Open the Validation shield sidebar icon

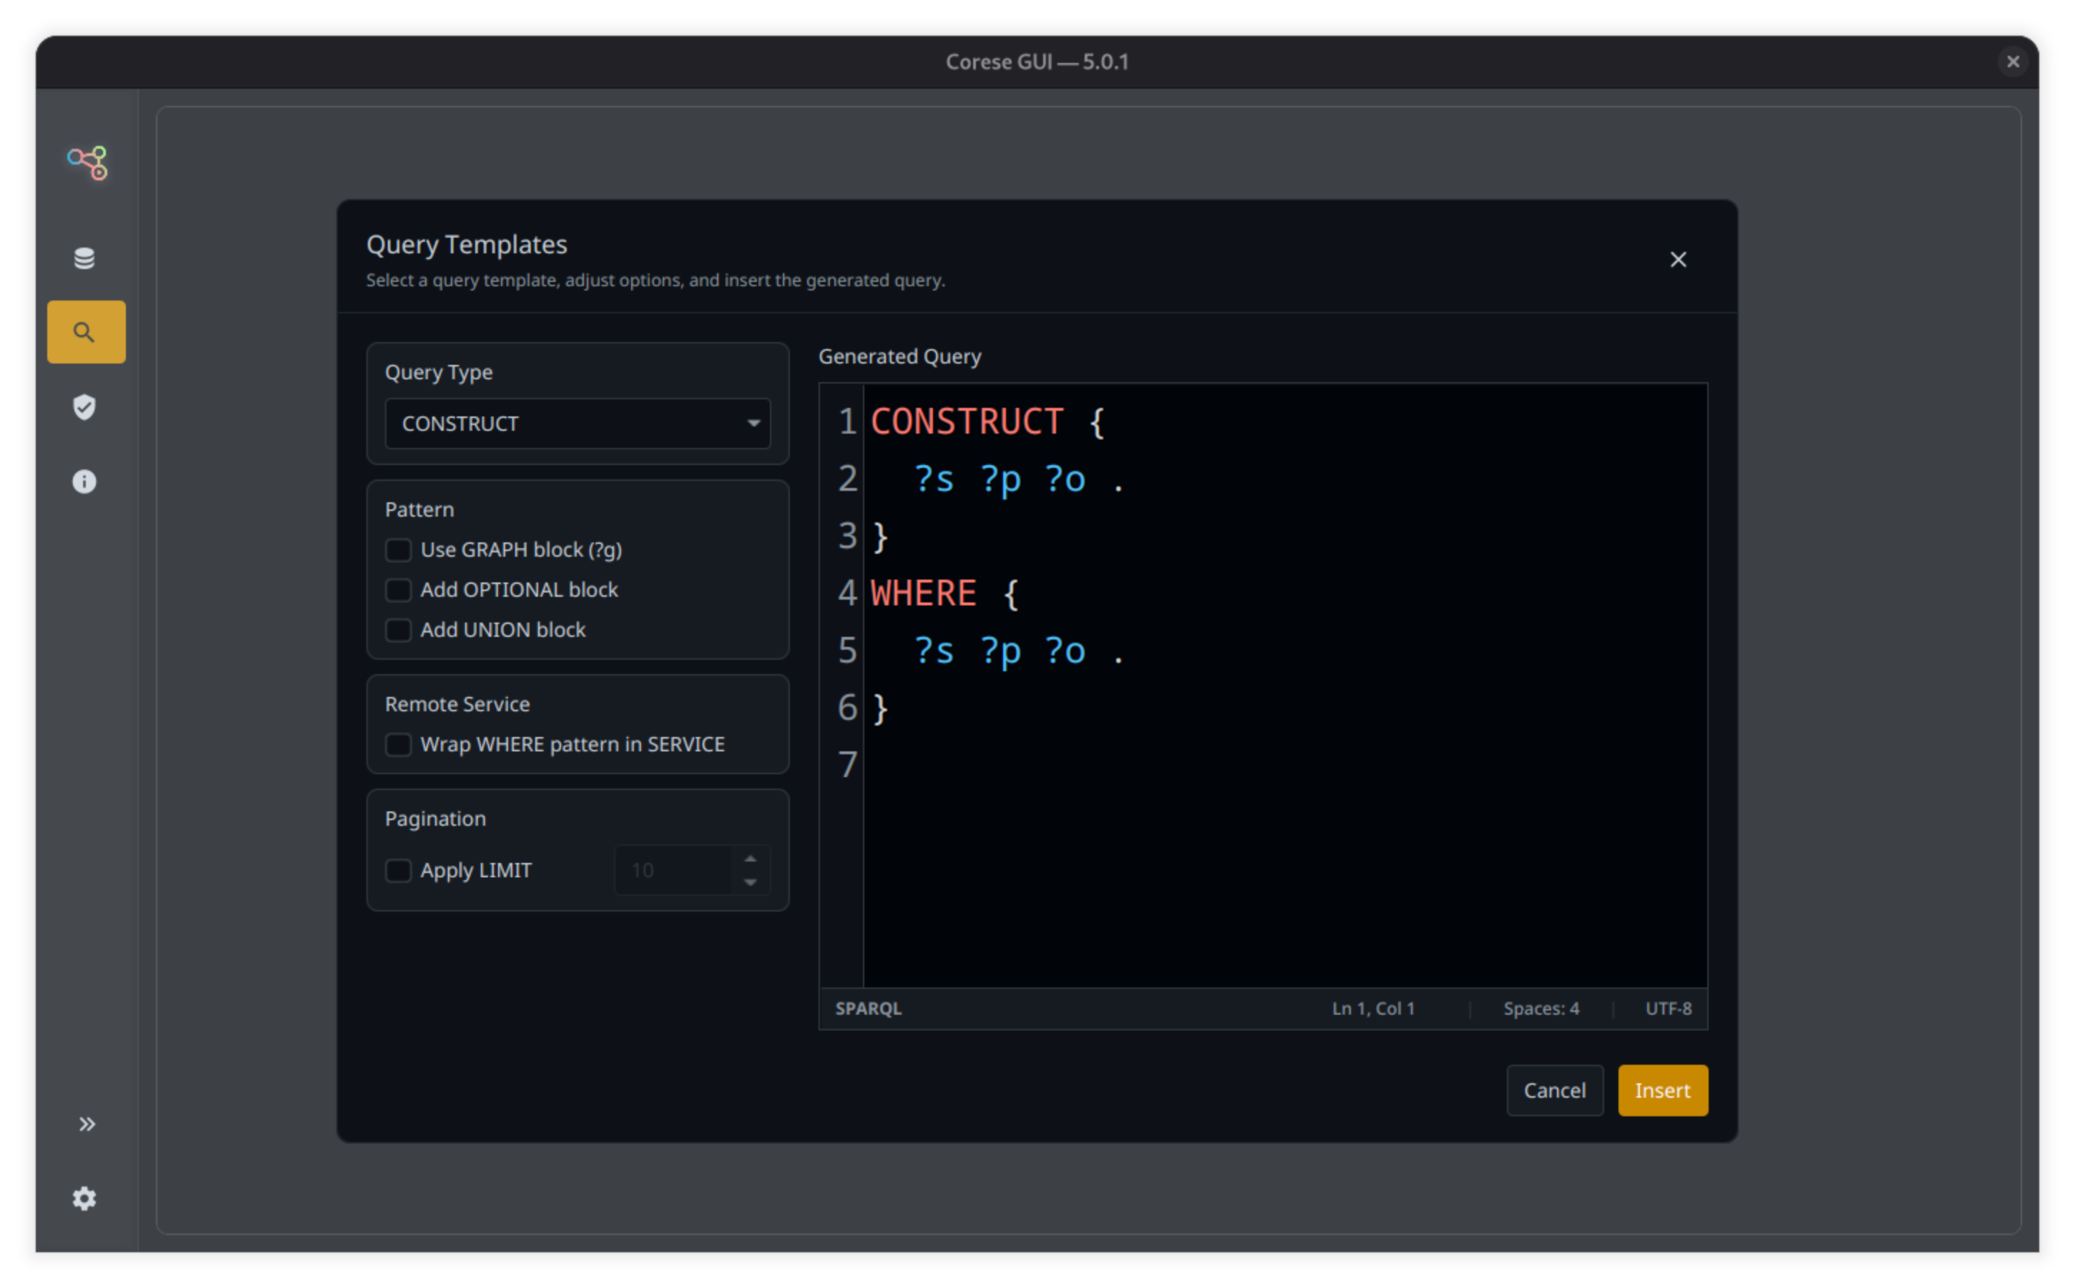coord(84,407)
